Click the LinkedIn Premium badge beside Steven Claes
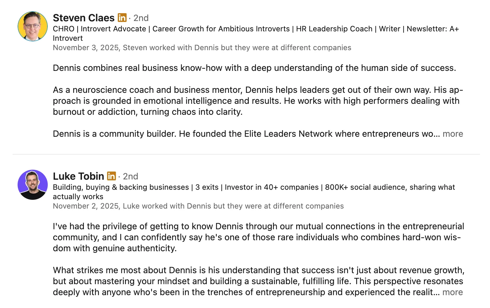 122,18
